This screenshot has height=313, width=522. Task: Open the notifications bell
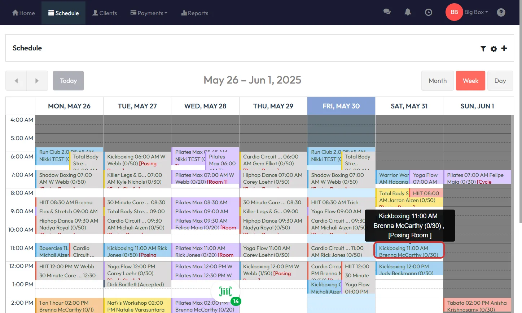pos(408,12)
